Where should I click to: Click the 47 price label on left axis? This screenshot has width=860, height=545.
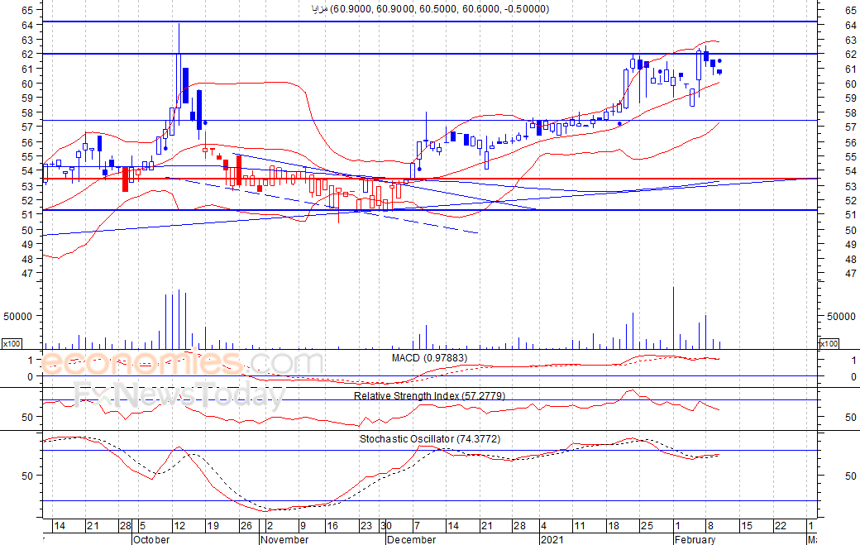(x=26, y=274)
